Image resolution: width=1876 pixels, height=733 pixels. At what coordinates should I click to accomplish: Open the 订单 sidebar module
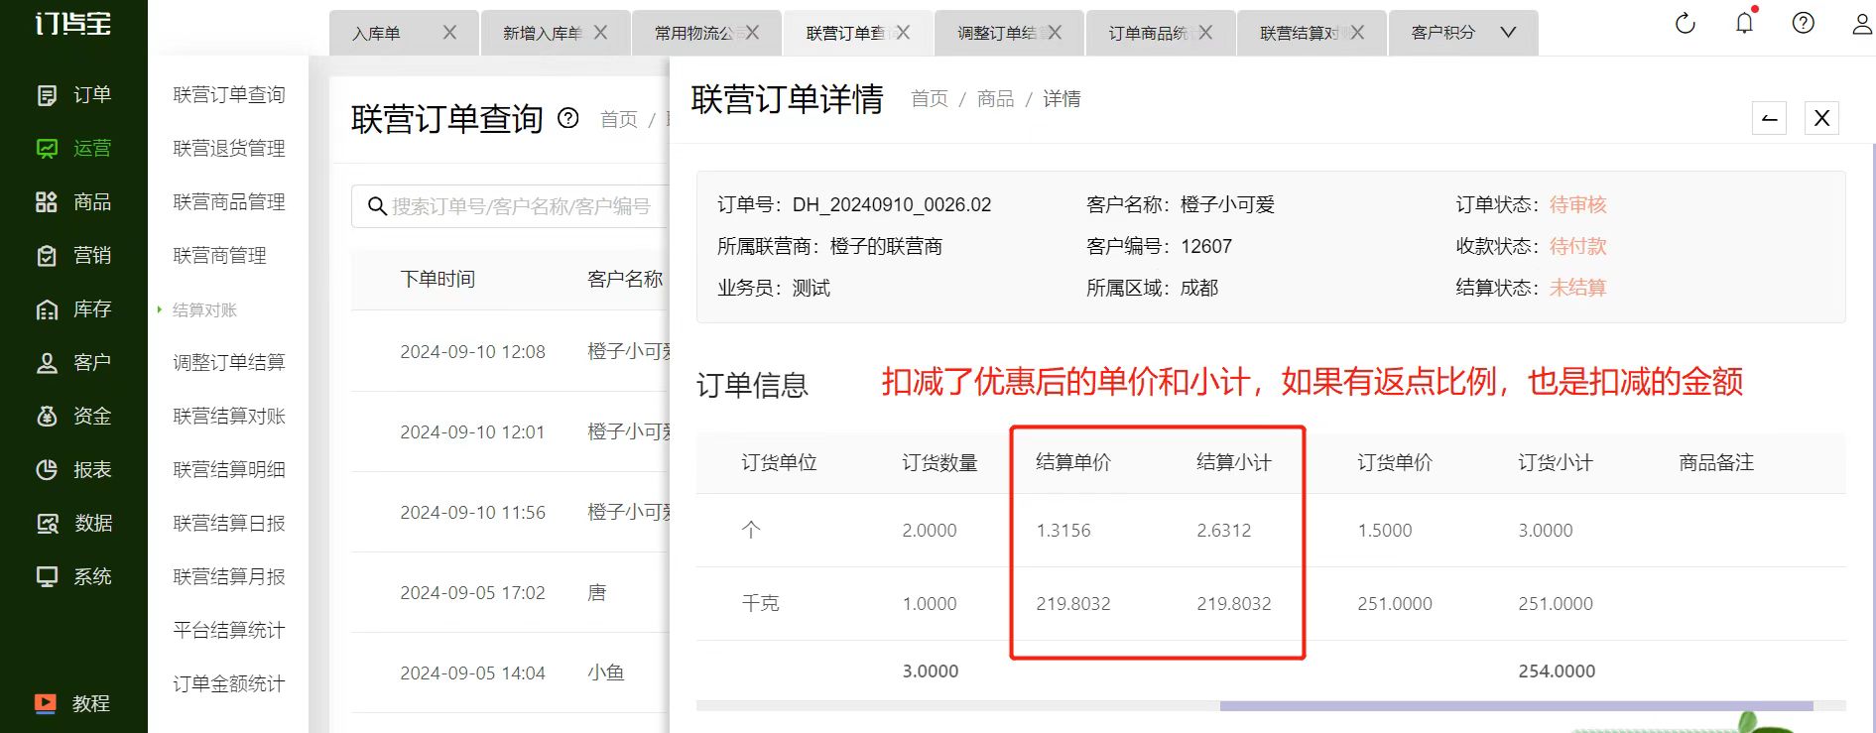73,95
